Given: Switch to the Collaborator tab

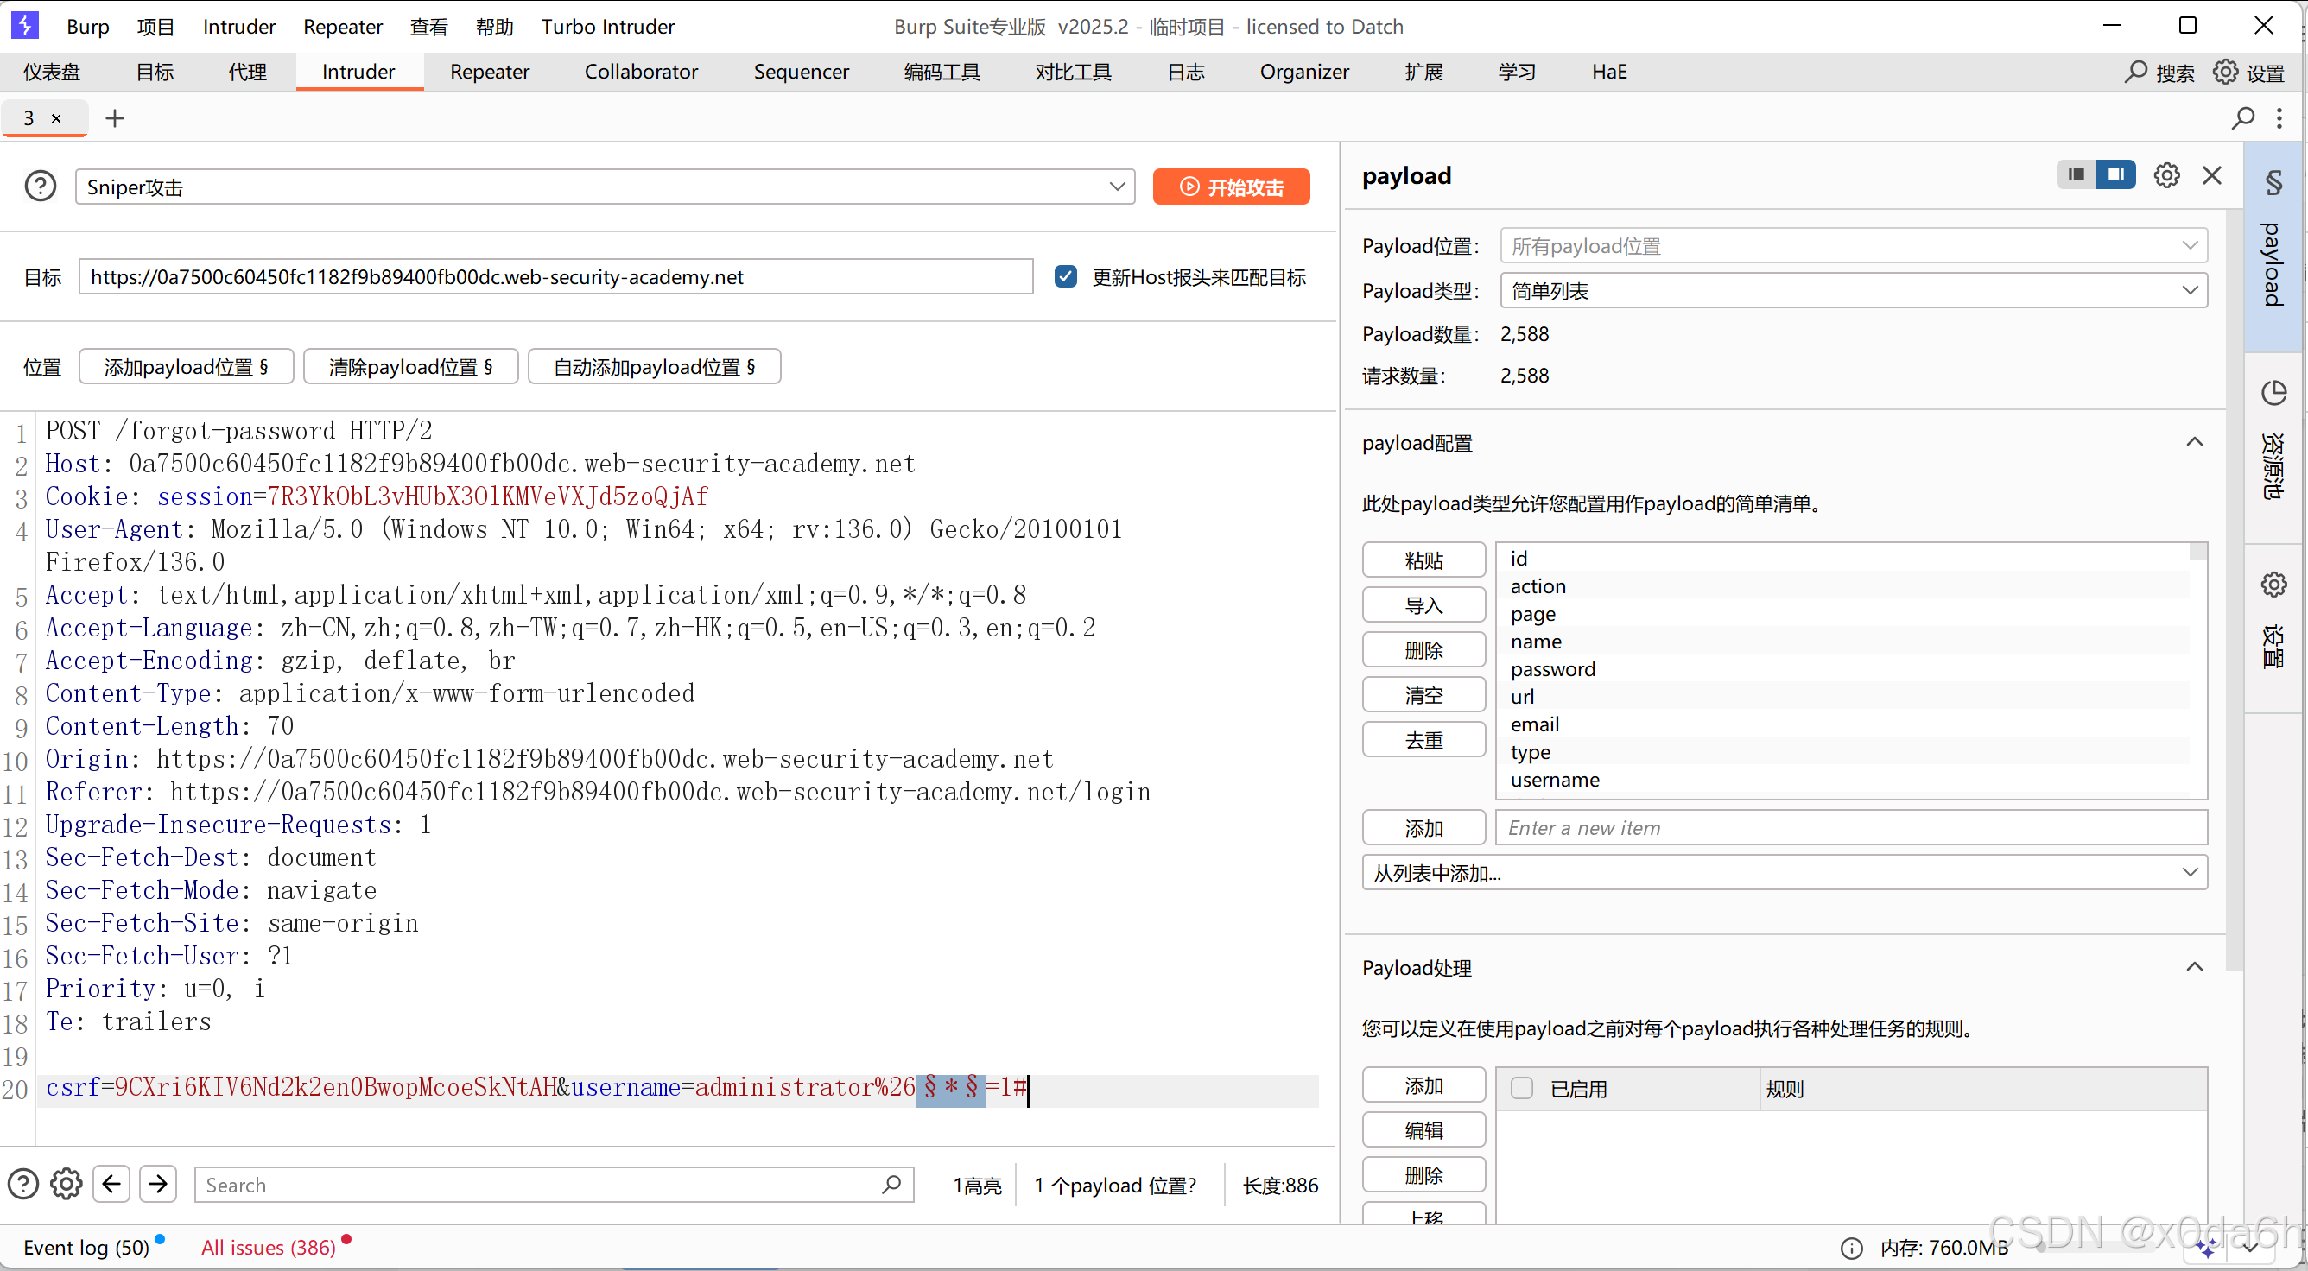Looking at the screenshot, I should (x=641, y=72).
